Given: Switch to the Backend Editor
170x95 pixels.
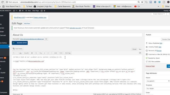Looking at the screenshot, I should coord(20,43).
